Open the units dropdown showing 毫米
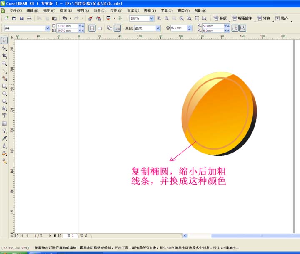Image resolution: width=300 pixels, height=254 pixels. click(x=158, y=28)
